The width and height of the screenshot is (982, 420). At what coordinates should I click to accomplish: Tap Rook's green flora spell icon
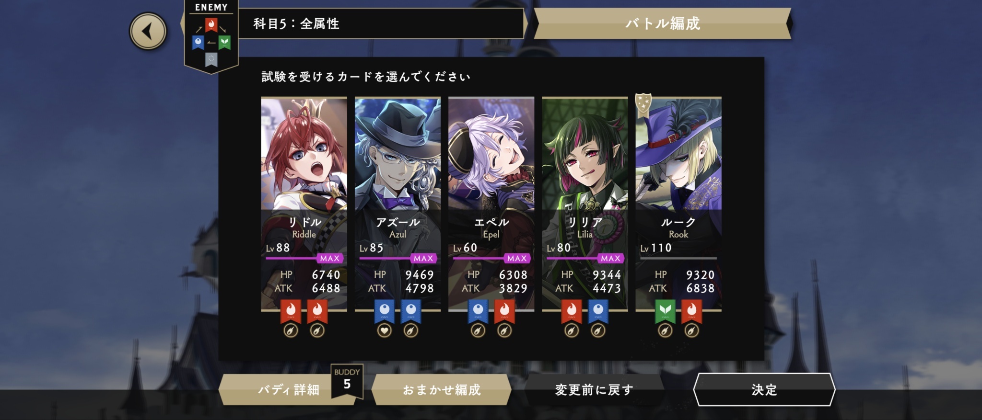click(x=665, y=311)
